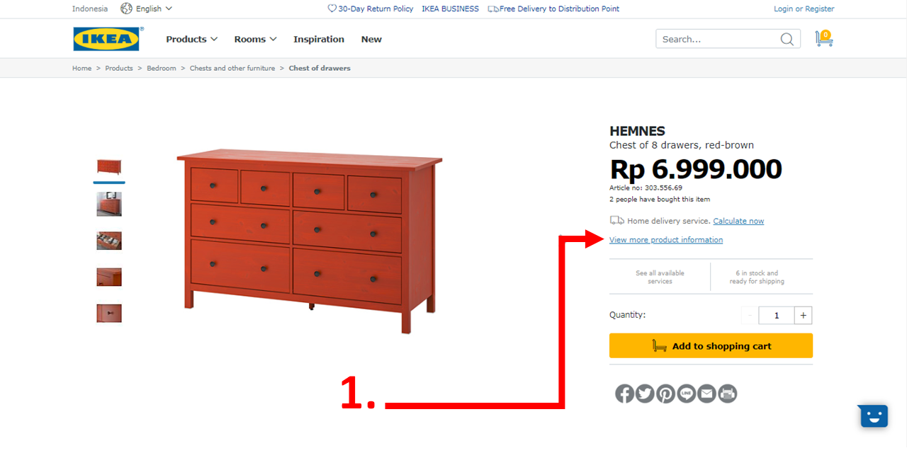Image resolution: width=907 pixels, height=453 pixels.
Task: Share product via LINE icon
Action: [x=686, y=394]
